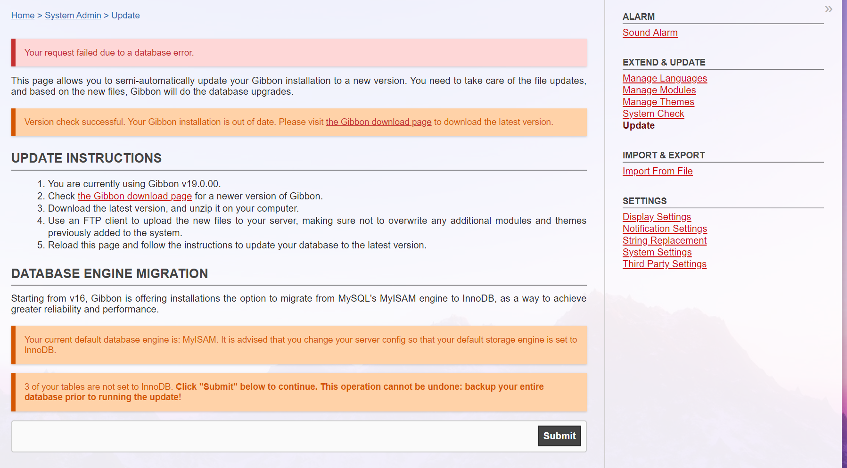Click Sound Alarm link
The height and width of the screenshot is (468, 847).
pyautogui.click(x=650, y=33)
